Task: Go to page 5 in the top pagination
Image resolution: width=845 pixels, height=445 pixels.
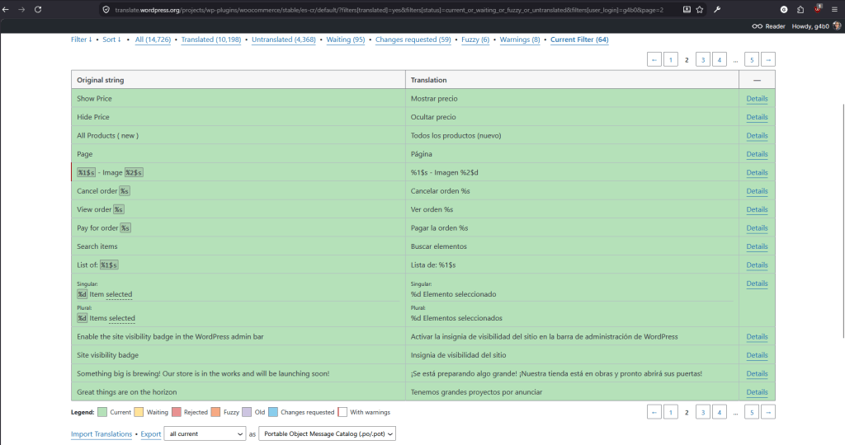Action: tap(752, 59)
